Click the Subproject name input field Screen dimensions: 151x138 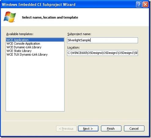(x=102, y=40)
